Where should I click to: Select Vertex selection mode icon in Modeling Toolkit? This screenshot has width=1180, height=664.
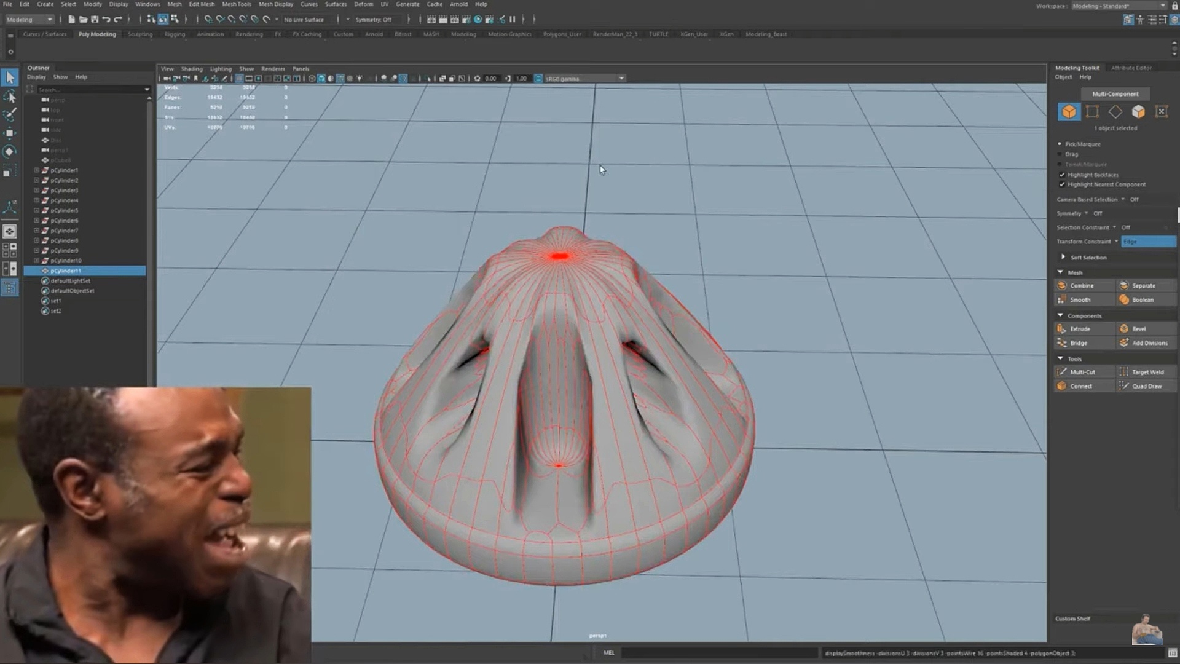coord(1092,111)
